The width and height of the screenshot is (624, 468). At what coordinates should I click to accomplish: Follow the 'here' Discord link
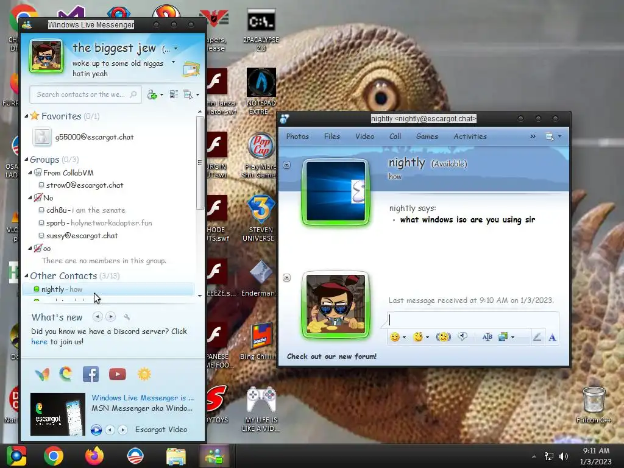tap(39, 342)
